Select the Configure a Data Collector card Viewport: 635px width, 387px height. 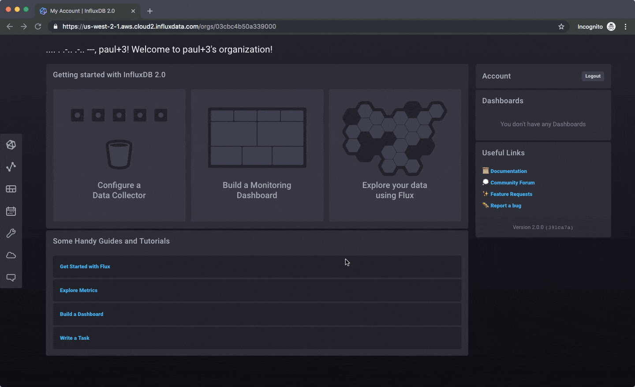click(x=119, y=155)
